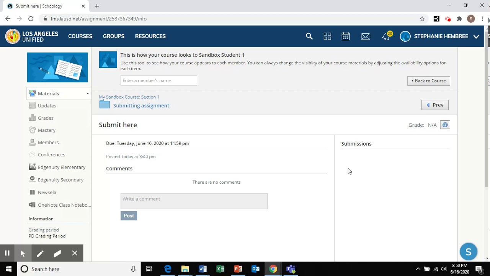Open the messages envelope icon
Image resolution: width=490 pixels, height=276 pixels.
pyautogui.click(x=366, y=36)
